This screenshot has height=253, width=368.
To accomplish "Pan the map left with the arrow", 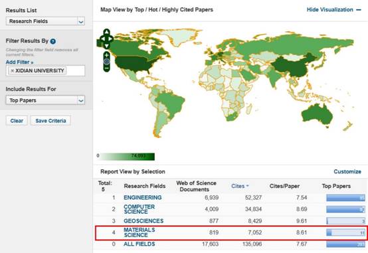I will [102, 39].
